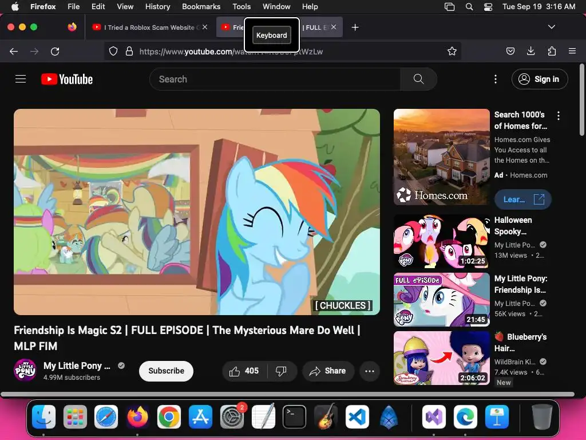Viewport: 586px width, 440px height.
Task: Like the video with 405 likes
Action: 245,371
